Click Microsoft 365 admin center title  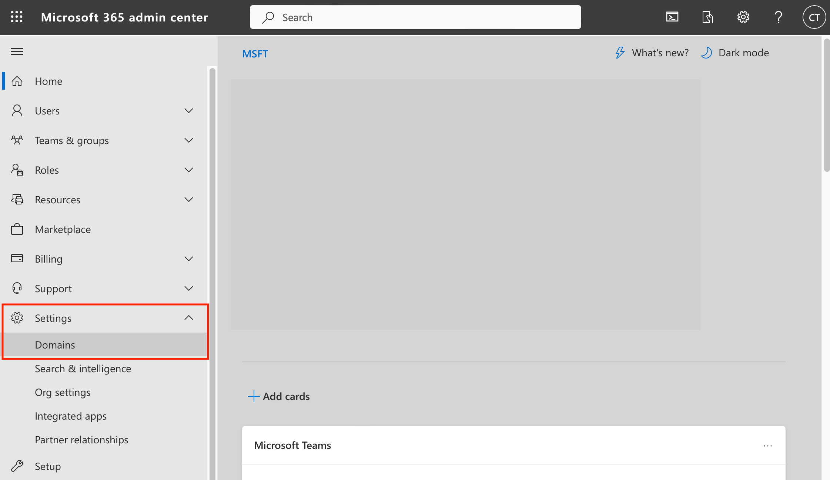(x=124, y=17)
